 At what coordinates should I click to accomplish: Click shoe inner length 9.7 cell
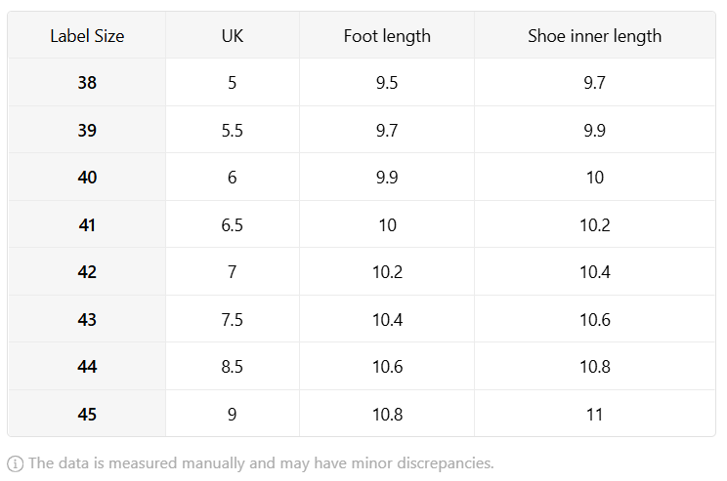tap(595, 82)
